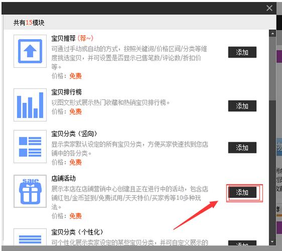Click the 共有15模块 header label
Screen dimensions: 282x251
(x=29, y=23)
